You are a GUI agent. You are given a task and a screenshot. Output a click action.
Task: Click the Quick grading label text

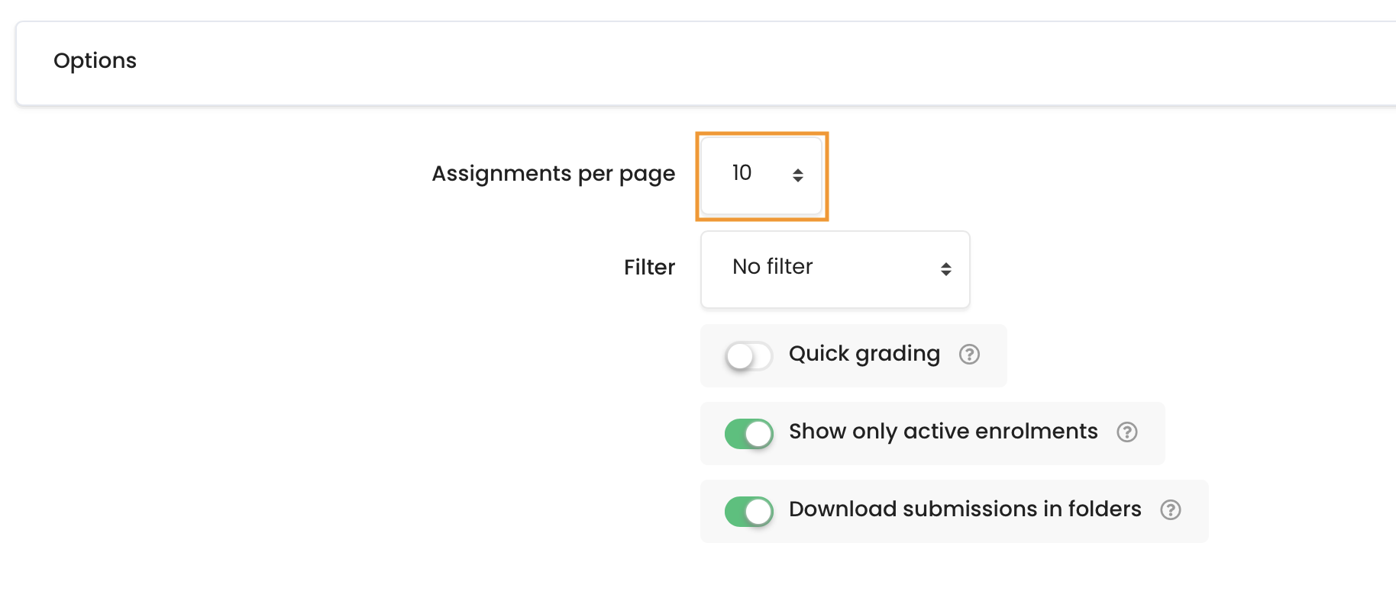click(864, 354)
